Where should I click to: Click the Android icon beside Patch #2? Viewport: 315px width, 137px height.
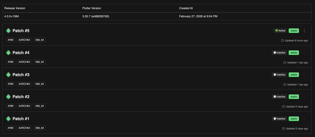click(x=8, y=97)
